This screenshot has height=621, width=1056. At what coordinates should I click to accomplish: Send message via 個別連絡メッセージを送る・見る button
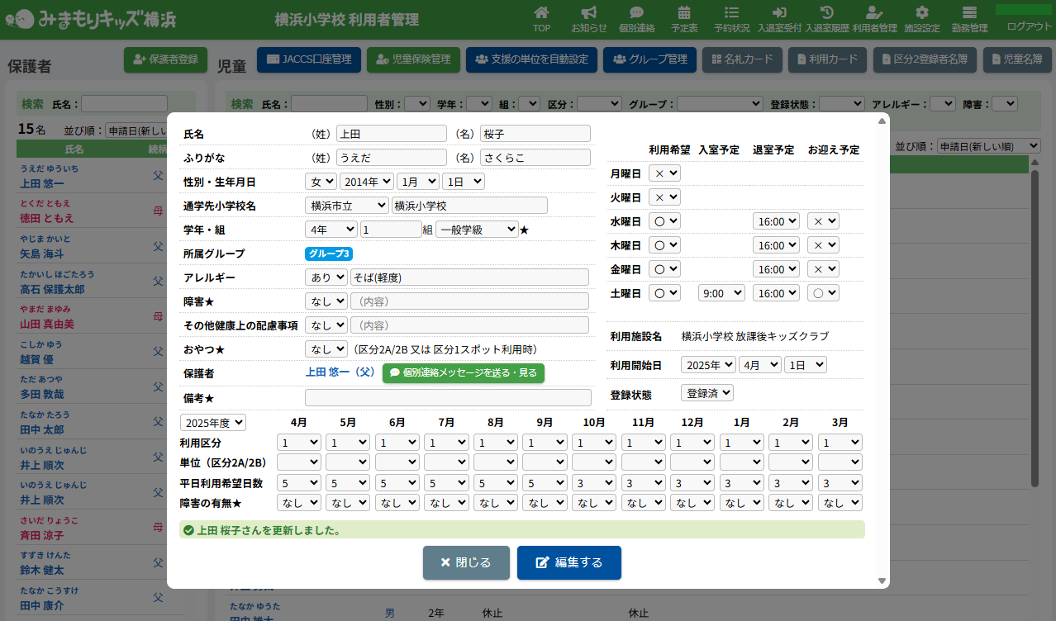[x=463, y=373]
